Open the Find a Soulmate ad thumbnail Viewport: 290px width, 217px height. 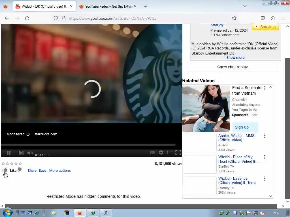(206, 108)
